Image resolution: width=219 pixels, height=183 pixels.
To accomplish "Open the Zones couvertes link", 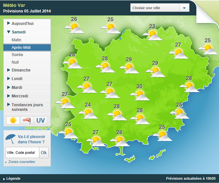I will (x=21, y=162).
